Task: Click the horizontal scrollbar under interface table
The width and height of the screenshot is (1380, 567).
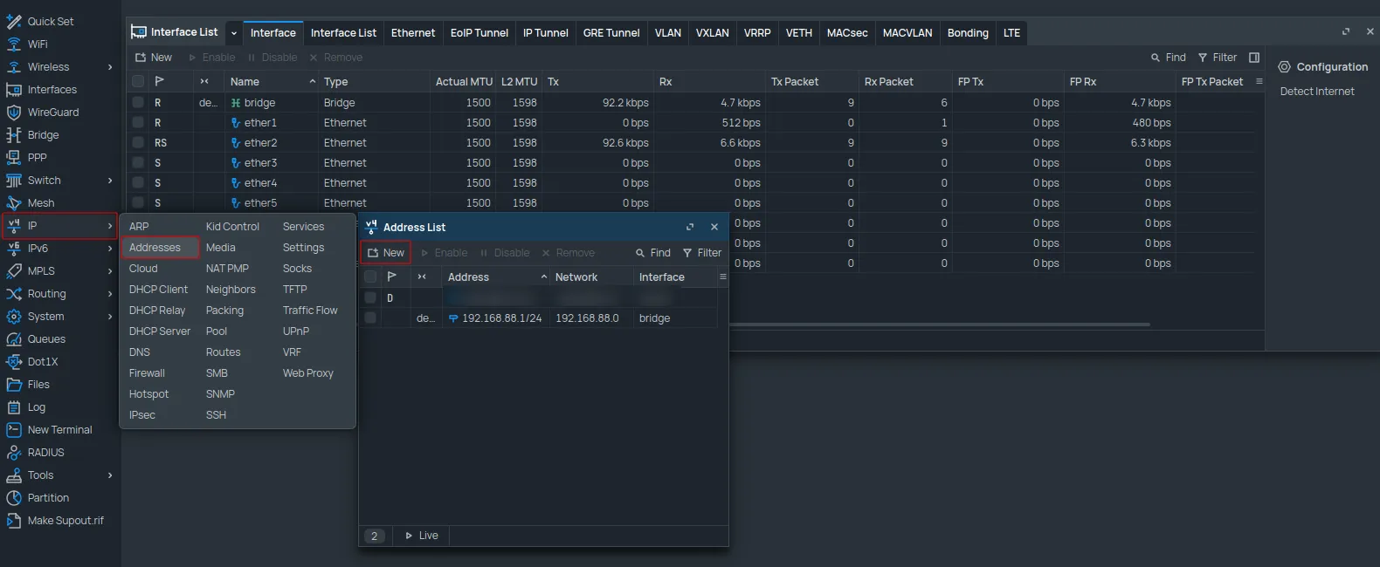Action: point(939,324)
